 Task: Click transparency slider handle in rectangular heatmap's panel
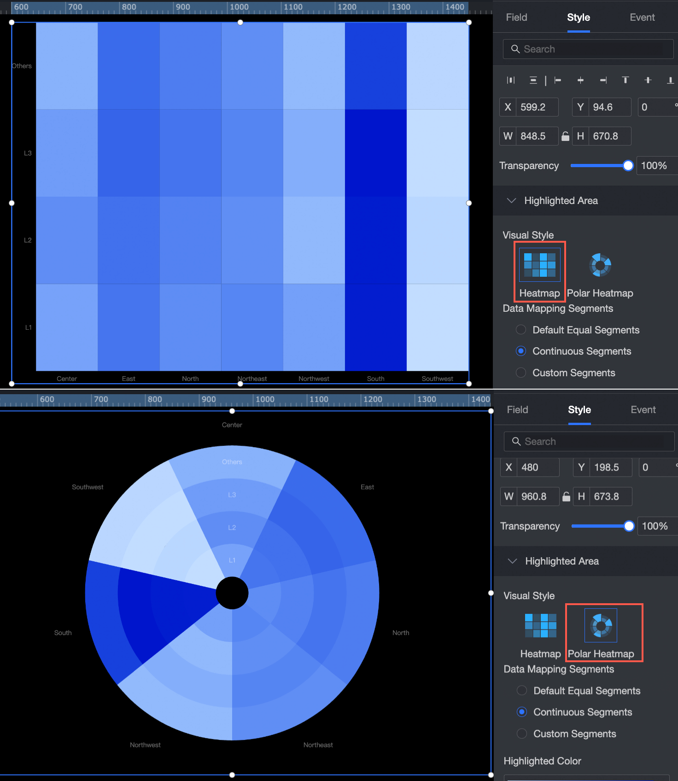[x=628, y=166]
